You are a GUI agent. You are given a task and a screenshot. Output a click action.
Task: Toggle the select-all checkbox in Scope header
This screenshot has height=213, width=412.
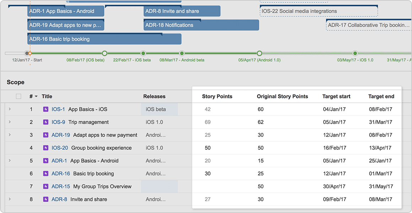[x=18, y=97]
